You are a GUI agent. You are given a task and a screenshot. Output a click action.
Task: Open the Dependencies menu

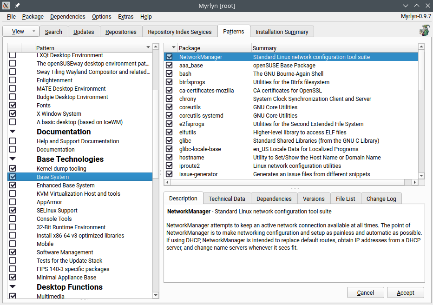pyautogui.click(x=68, y=17)
